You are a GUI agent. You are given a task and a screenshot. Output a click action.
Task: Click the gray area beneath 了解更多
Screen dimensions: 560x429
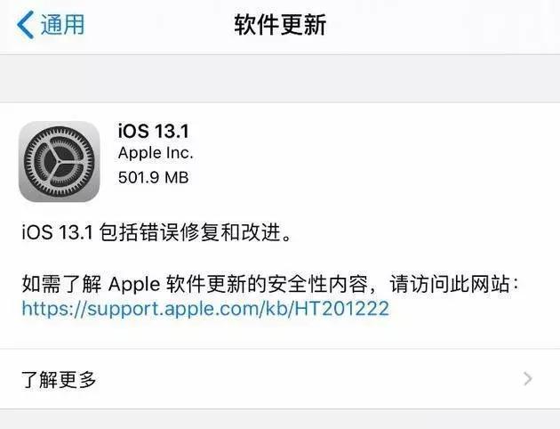[280, 419]
